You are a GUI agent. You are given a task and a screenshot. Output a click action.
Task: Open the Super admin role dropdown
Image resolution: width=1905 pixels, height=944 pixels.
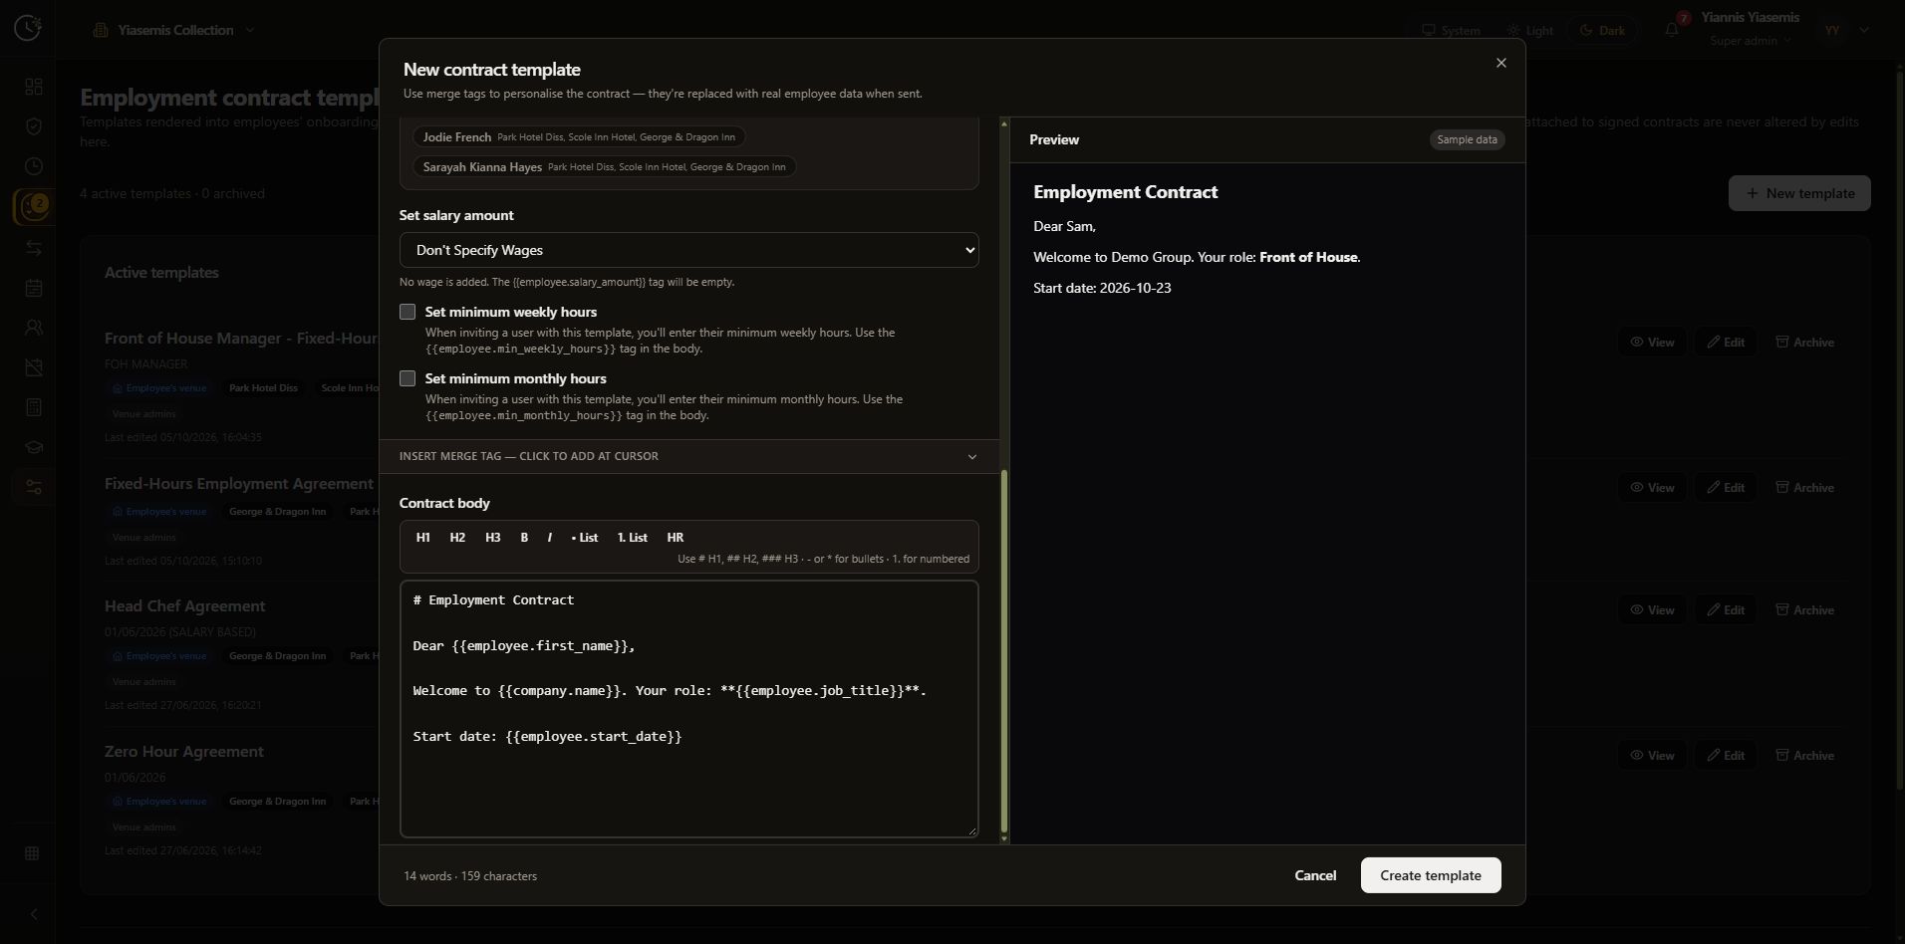coord(1751,41)
